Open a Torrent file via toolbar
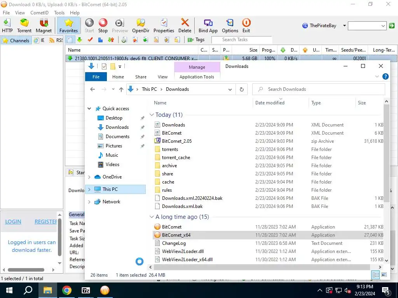Screen dimensions: 398x298 pos(24,26)
